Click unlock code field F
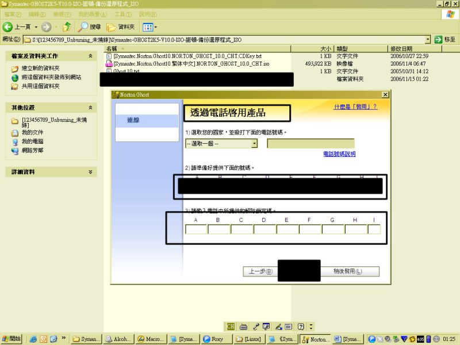 (310, 229)
